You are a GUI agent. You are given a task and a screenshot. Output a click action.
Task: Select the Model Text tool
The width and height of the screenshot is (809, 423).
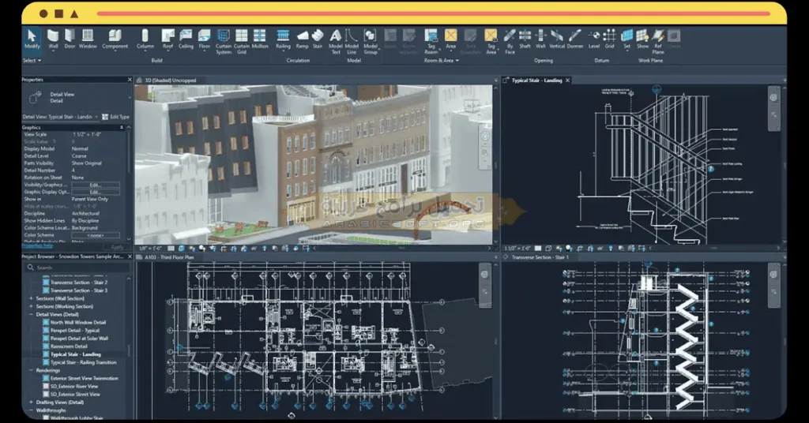(x=335, y=42)
